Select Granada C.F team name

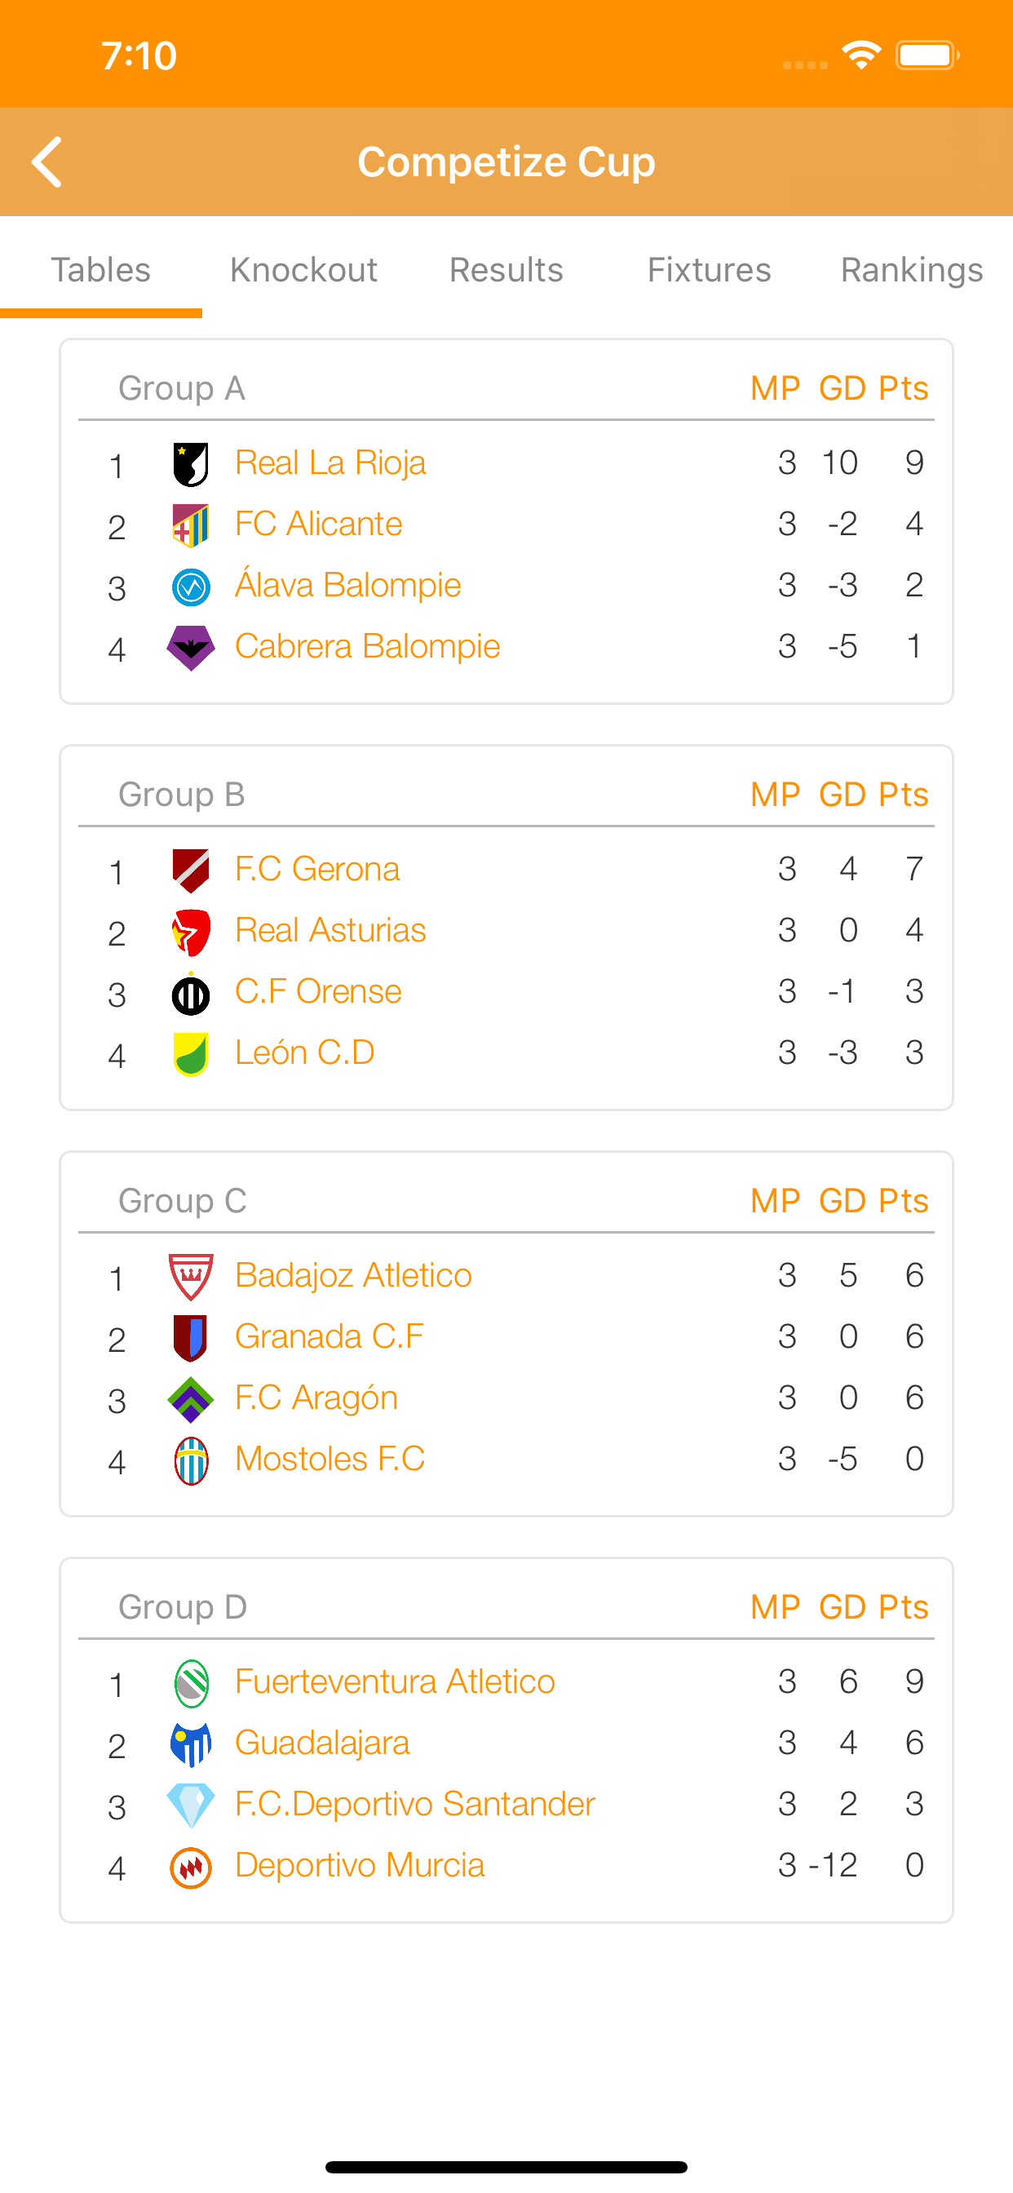(329, 1336)
